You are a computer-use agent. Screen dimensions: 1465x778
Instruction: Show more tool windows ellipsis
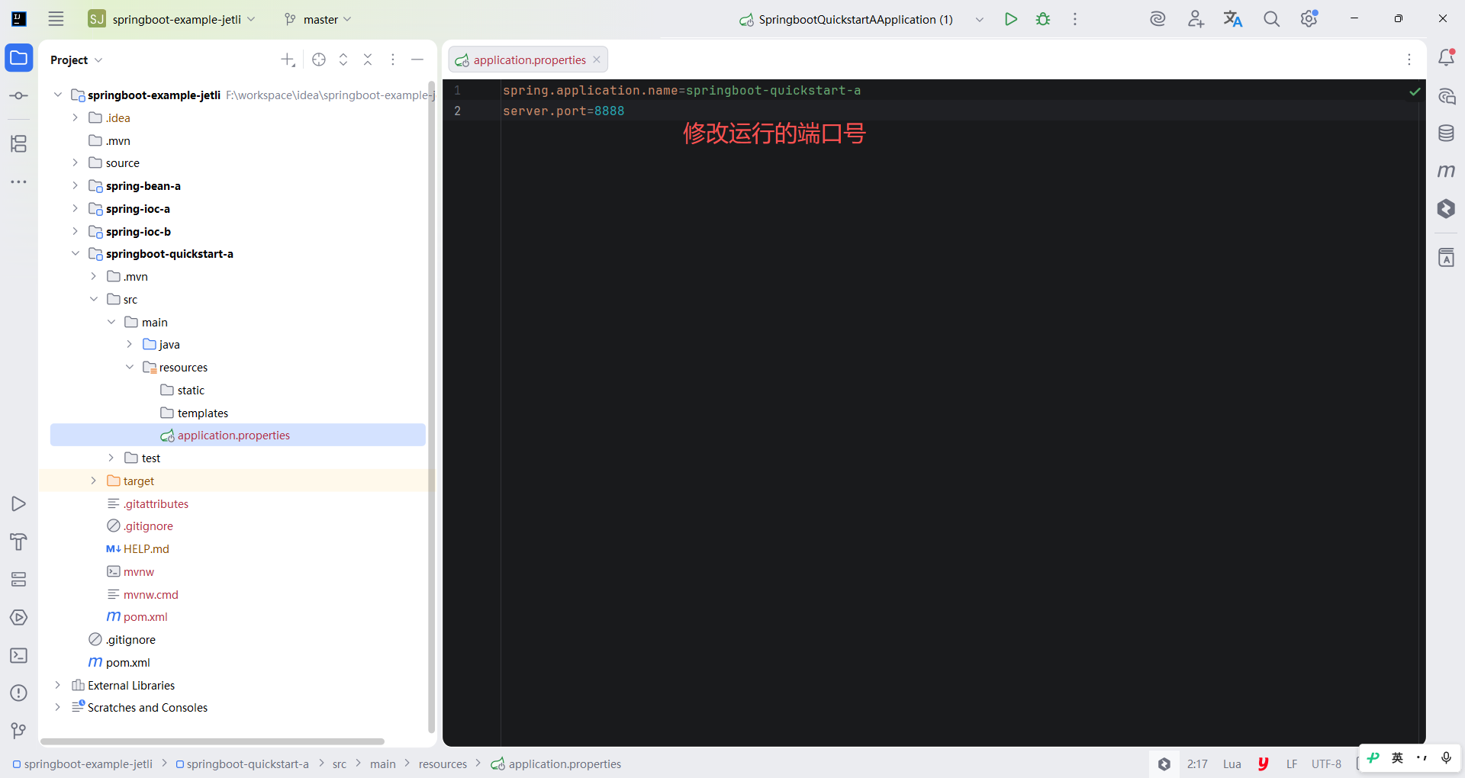(19, 182)
